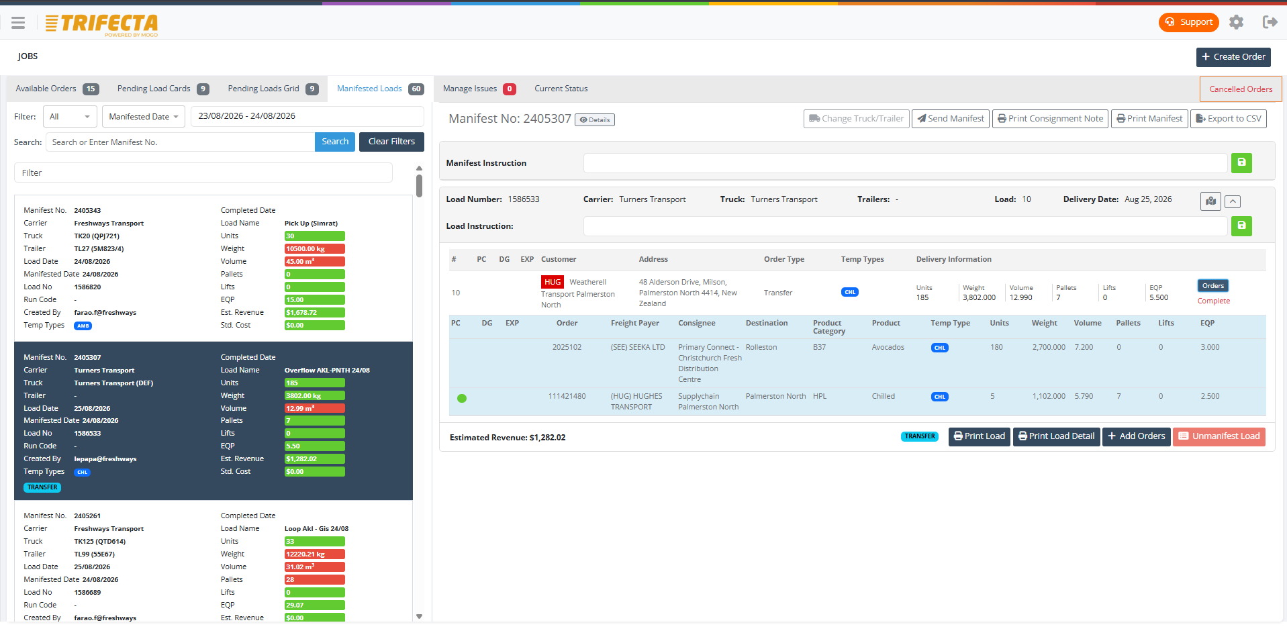The height and width of the screenshot is (635, 1287).
Task: Click the Trifecta logo
Action: [101, 25]
